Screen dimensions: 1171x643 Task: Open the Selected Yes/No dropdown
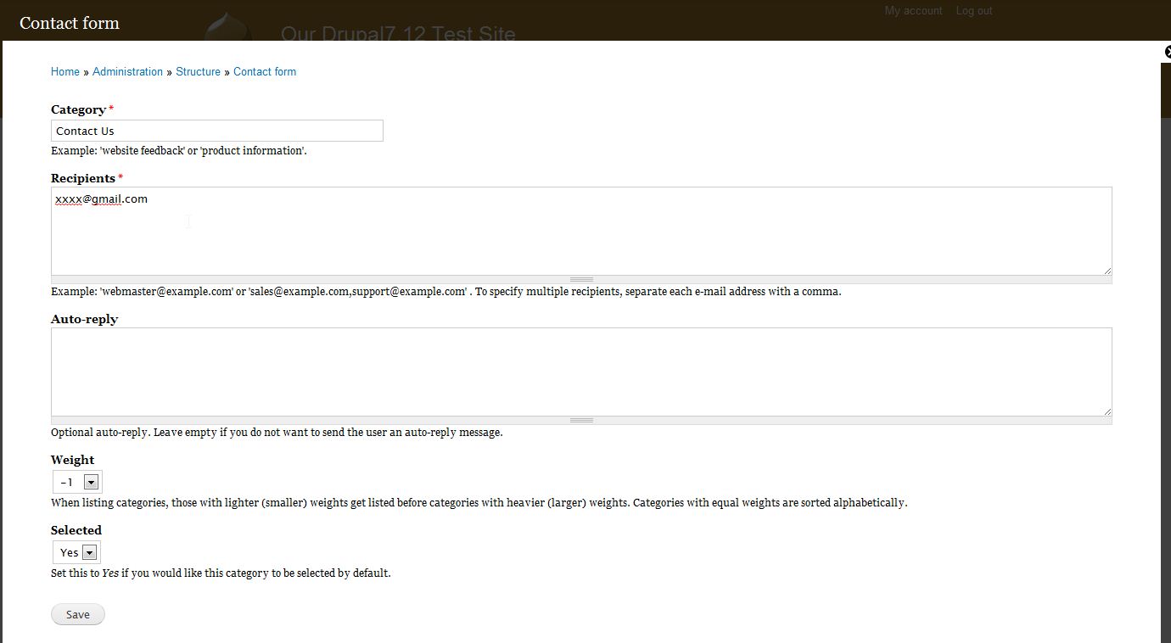point(76,552)
